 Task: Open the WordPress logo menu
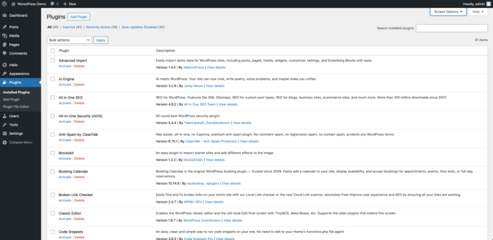(x=4, y=4)
